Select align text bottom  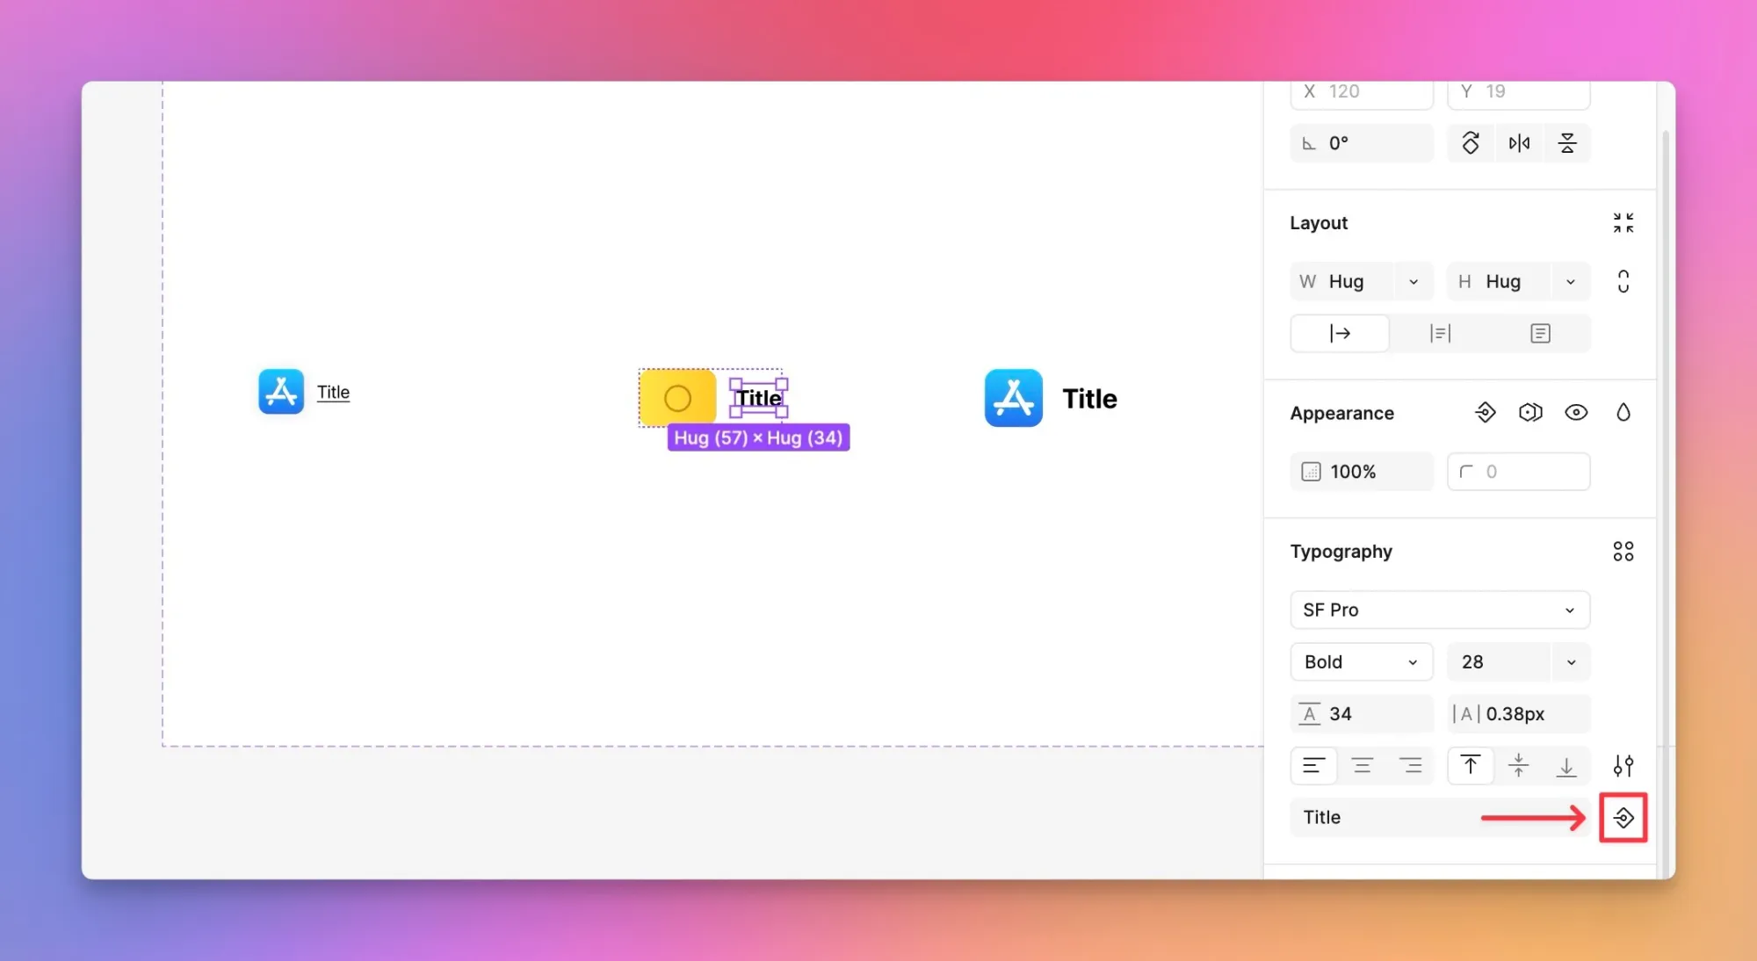(x=1566, y=766)
